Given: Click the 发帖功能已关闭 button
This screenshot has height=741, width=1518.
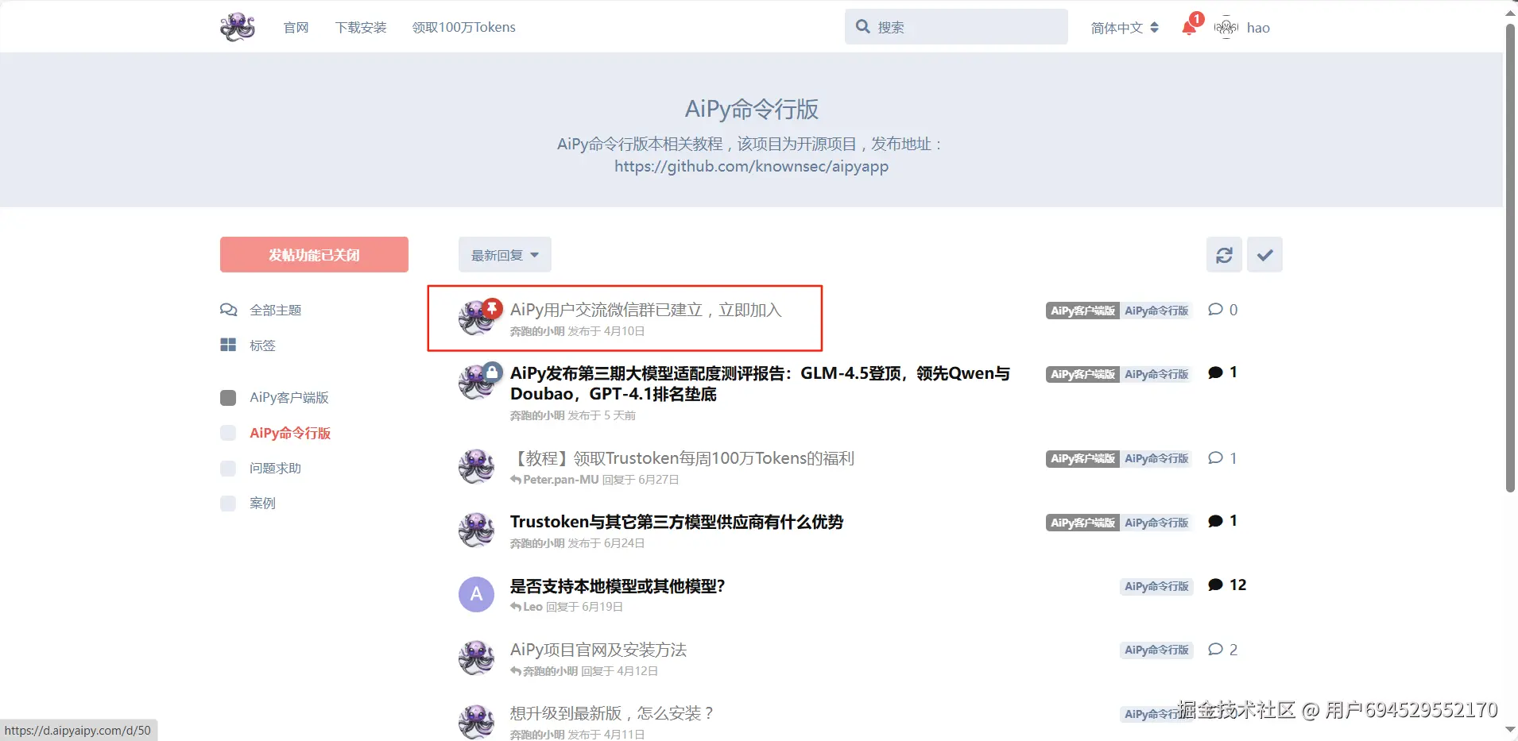Looking at the screenshot, I should (x=314, y=255).
